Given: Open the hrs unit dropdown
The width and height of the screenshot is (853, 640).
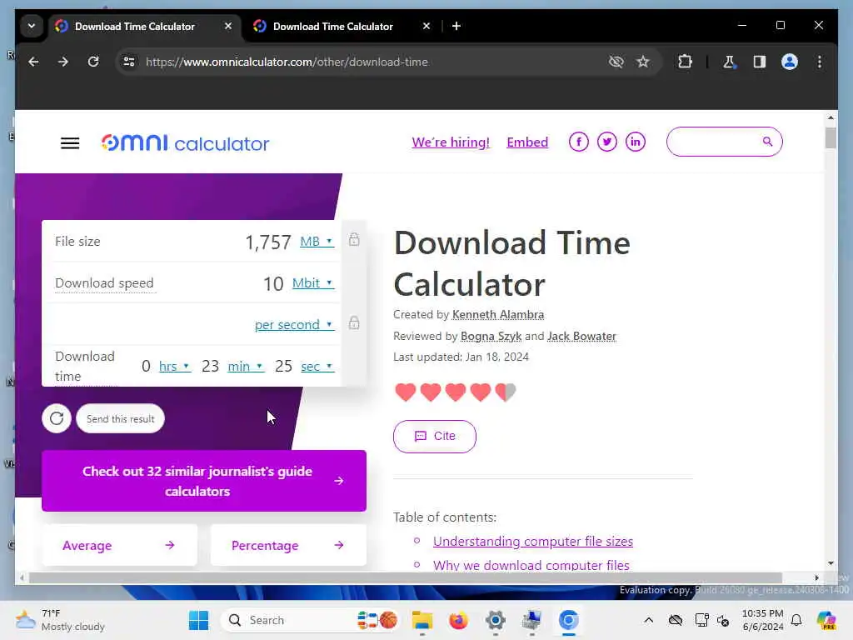Looking at the screenshot, I should [174, 367].
